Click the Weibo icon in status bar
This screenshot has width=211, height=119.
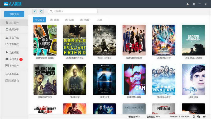204,117
